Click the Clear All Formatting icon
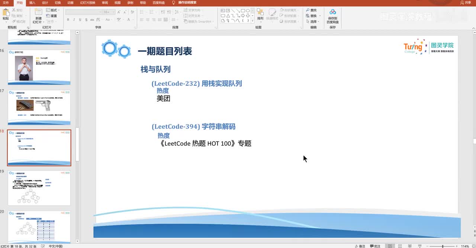This screenshot has height=248, width=476. pos(132,12)
